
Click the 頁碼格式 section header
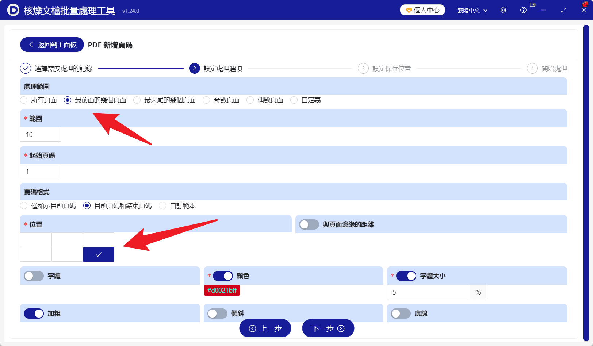pos(294,192)
